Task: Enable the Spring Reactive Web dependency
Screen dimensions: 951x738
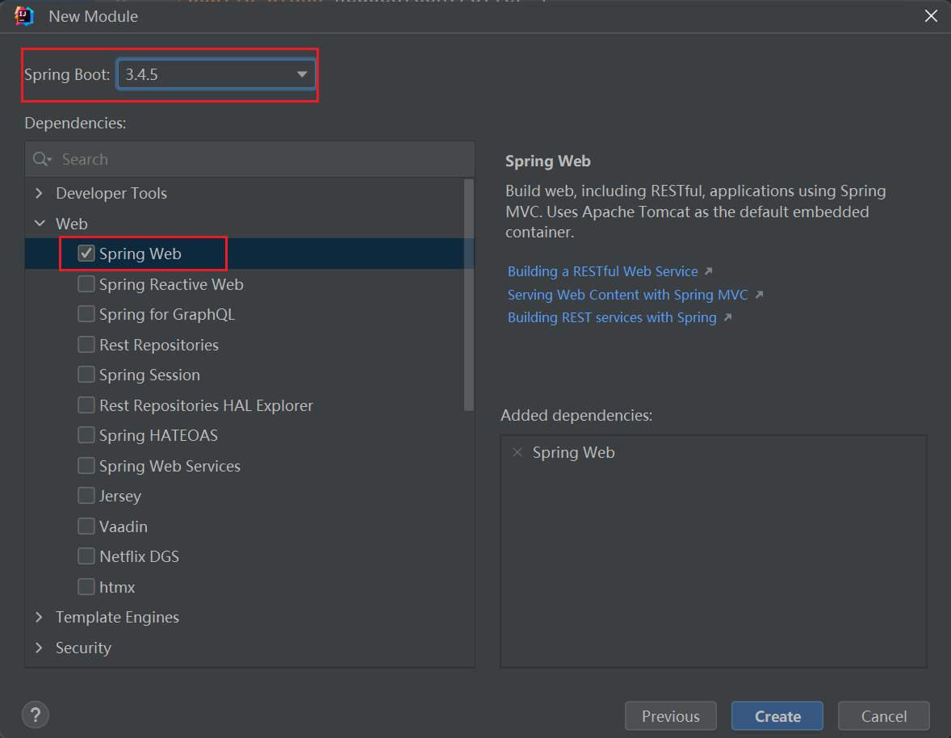Action: click(86, 283)
